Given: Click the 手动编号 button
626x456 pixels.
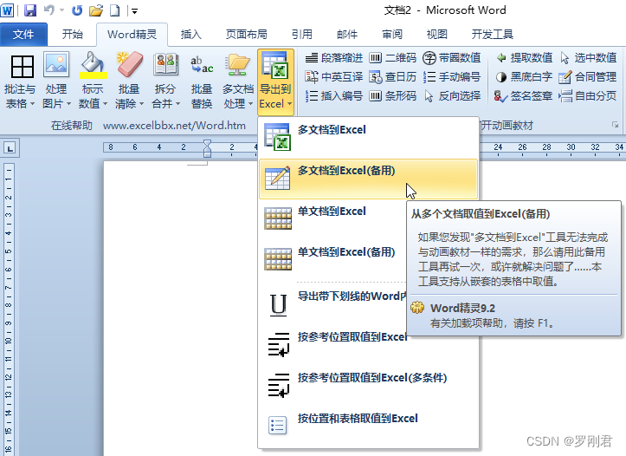Looking at the screenshot, I should 452,77.
